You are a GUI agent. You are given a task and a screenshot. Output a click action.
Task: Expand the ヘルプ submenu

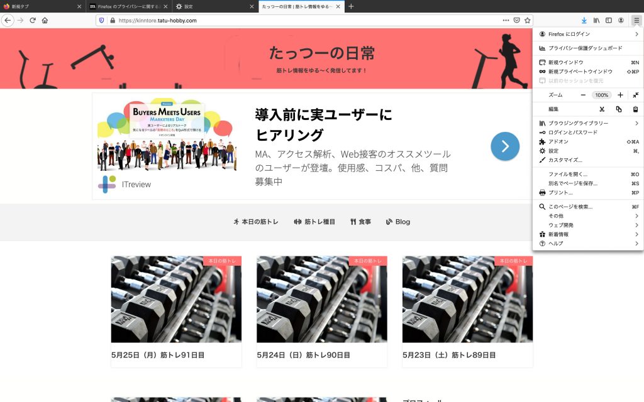(587, 243)
